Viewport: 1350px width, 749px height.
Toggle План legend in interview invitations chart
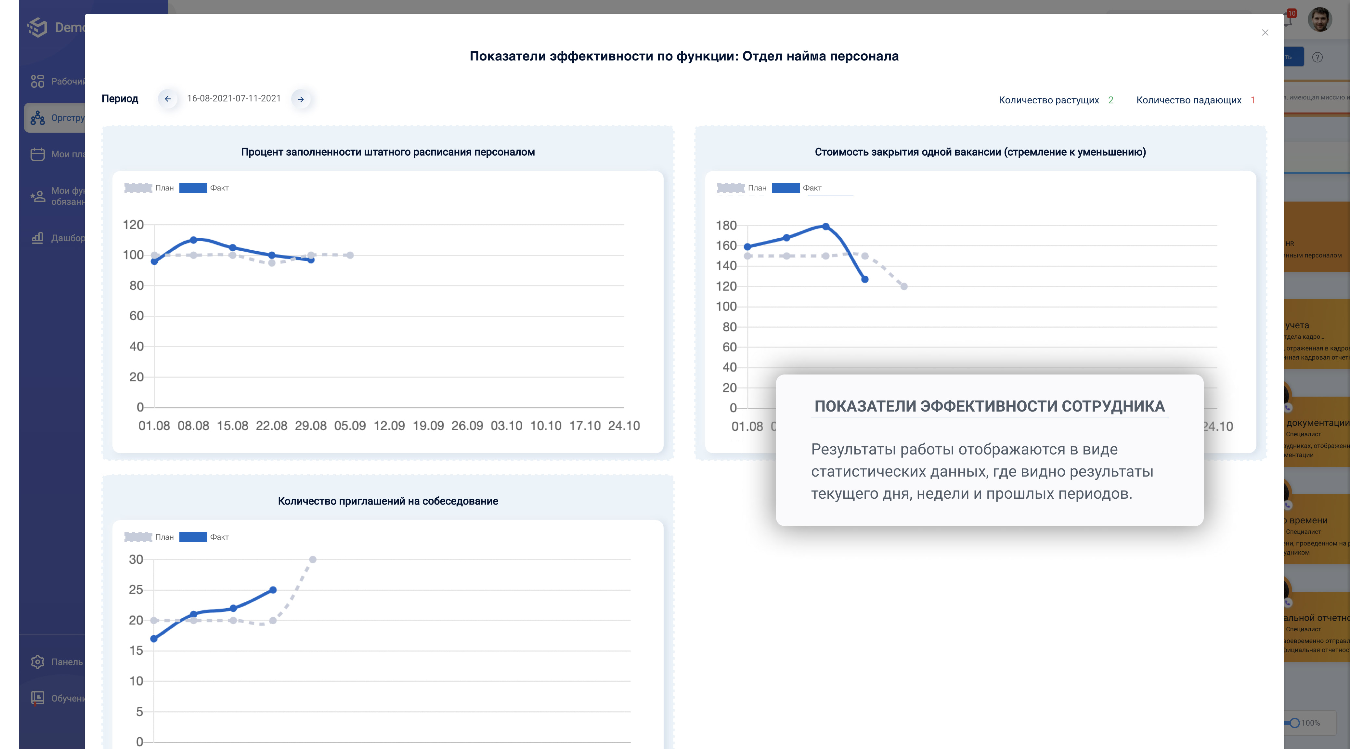[x=149, y=537]
